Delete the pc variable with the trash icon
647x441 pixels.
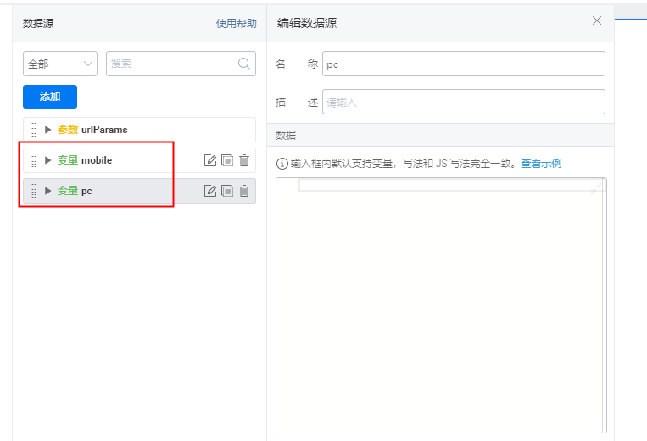[x=244, y=191]
